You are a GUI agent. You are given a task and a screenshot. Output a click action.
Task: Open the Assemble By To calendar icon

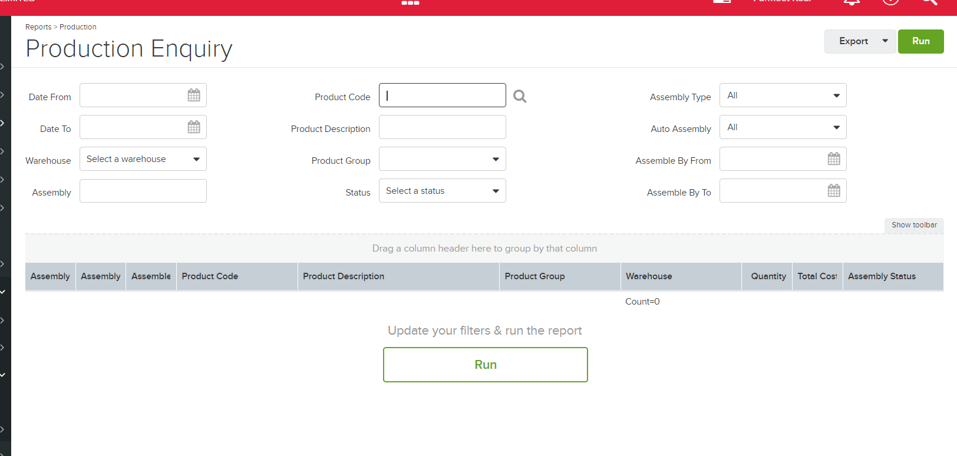tap(834, 190)
